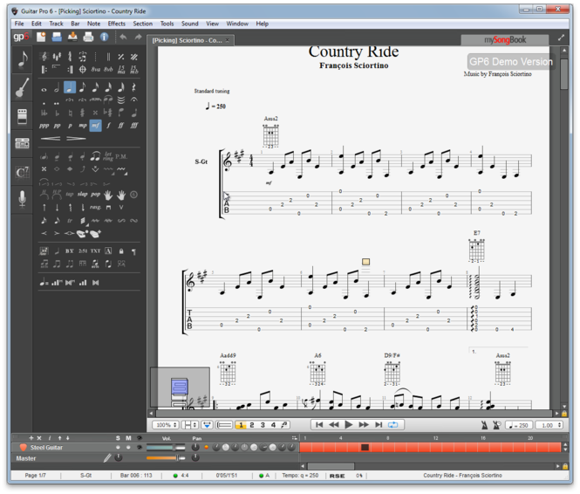The width and height of the screenshot is (580, 494).
Task: Open the Instrument guitar panel
Action: 22,88
